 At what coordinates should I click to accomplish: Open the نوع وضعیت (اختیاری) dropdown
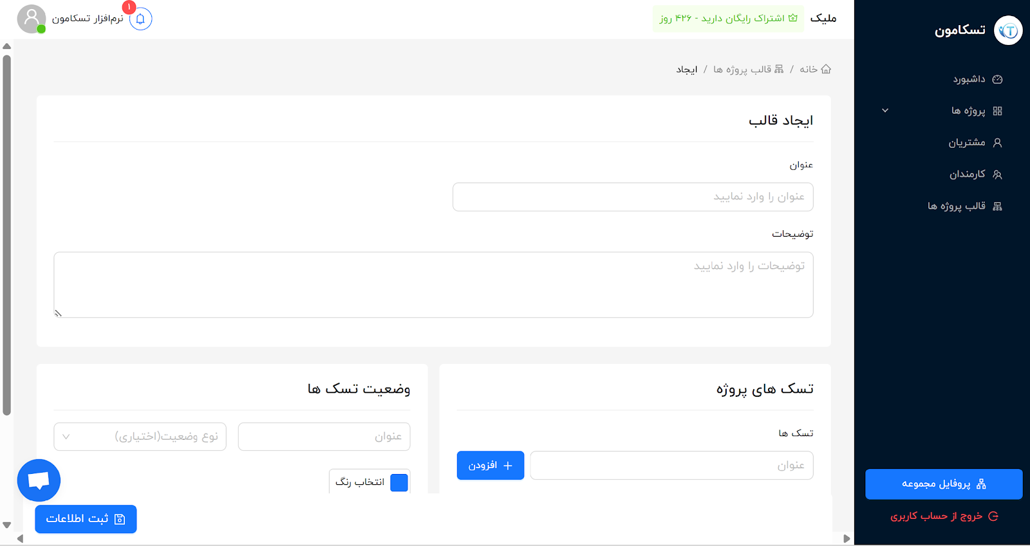[x=139, y=436]
